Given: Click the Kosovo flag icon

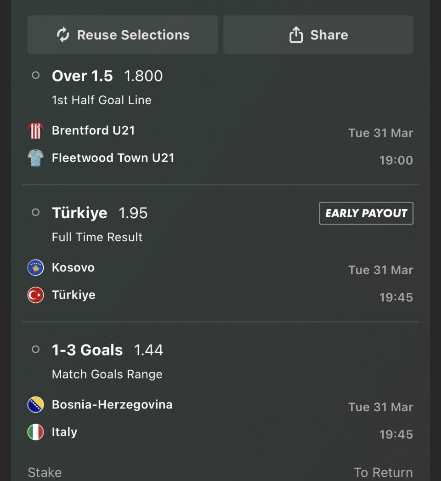Looking at the screenshot, I should point(35,268).
